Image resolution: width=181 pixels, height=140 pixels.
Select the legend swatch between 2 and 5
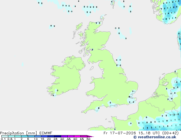(25, 136)
